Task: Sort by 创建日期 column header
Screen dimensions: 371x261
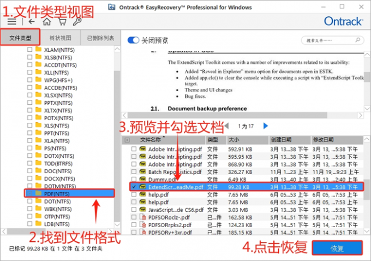Action: 290,140
